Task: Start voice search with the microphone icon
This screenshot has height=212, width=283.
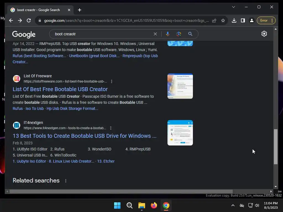Action: [x=168, y=34]
